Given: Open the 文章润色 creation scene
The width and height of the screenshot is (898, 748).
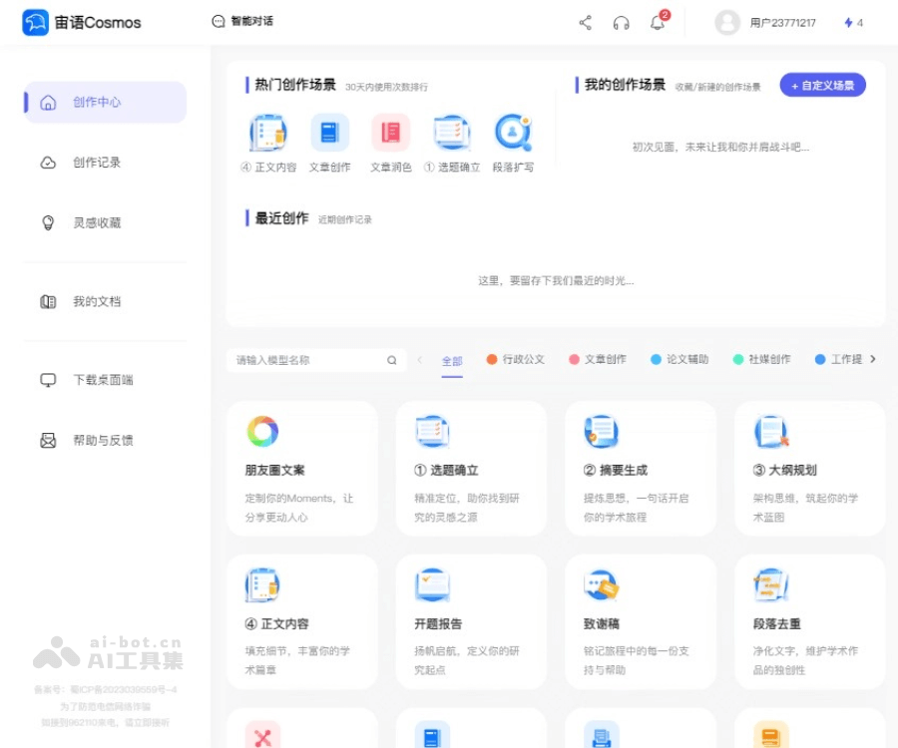Looking at the screenshot, I should tap(389, 132).
